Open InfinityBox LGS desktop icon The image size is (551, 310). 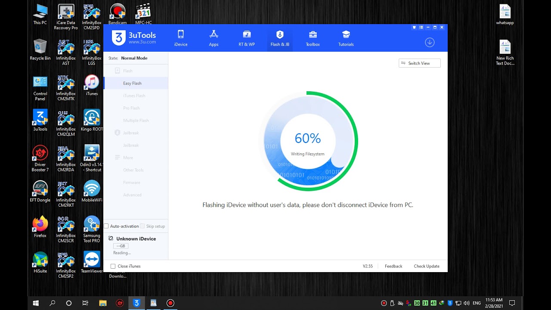[92, 52]
